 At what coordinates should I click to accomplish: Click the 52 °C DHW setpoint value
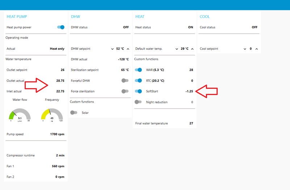120,49
